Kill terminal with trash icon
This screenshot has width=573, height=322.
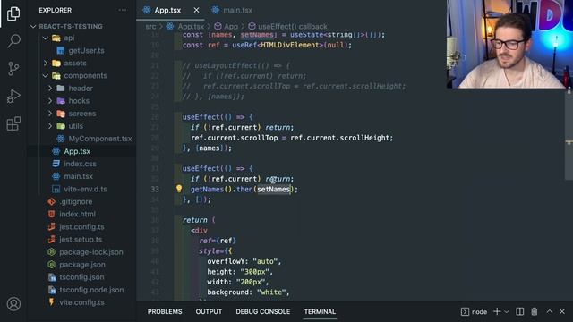(535, 311)
